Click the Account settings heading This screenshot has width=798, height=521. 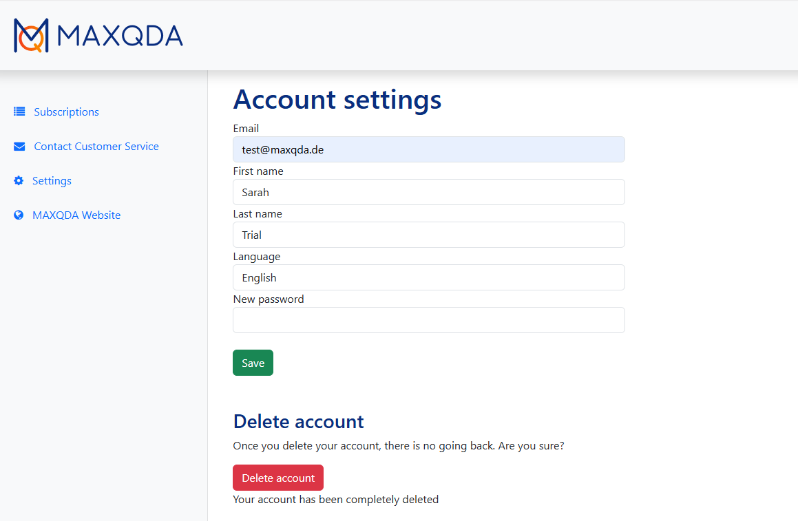tap(337, 99)
